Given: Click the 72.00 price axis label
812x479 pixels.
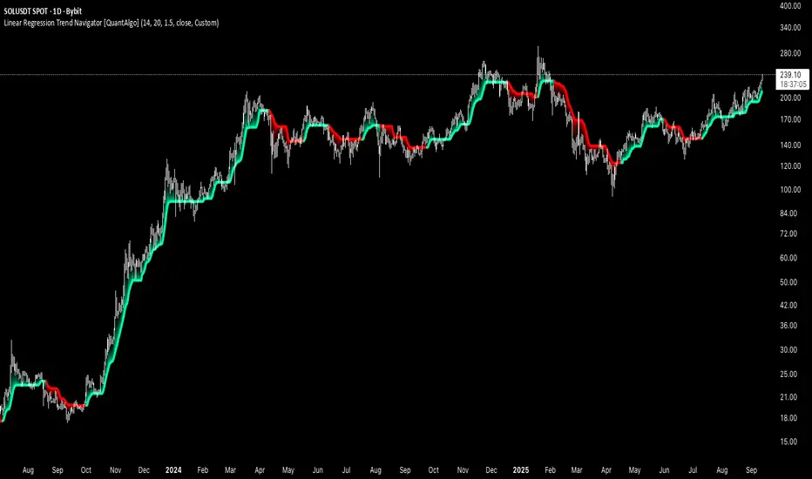Looking at the screenshot, I should (788, 233).
